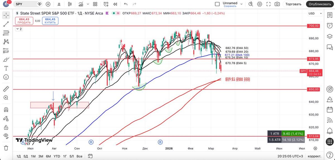
Task: Open the candlestick chart type selector
Action: pyautogui.click(x=70, y=4)
